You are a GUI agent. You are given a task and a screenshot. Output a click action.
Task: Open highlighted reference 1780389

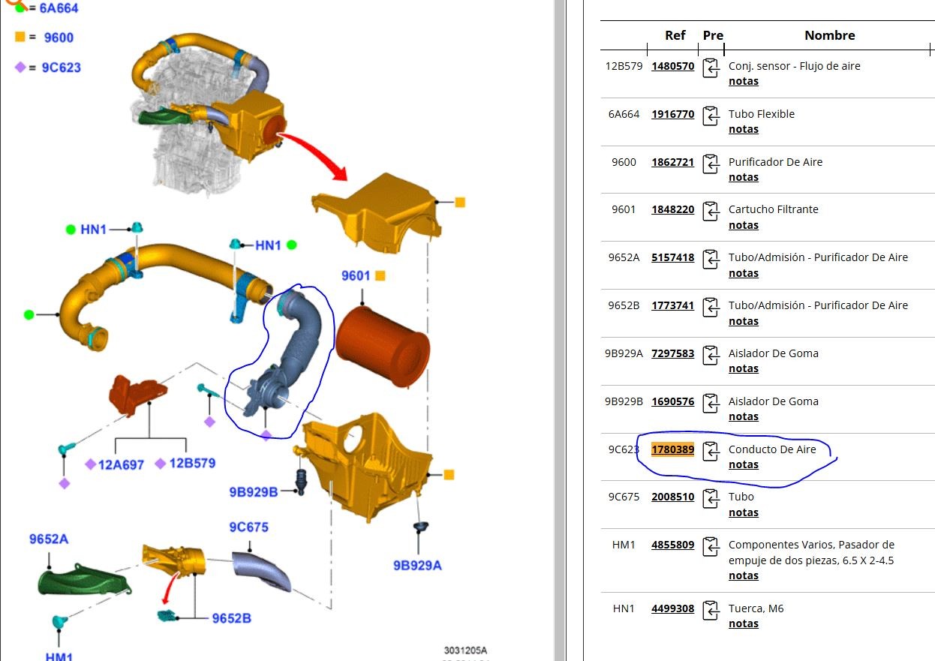[x=672, y=450]
